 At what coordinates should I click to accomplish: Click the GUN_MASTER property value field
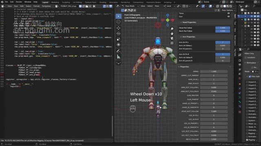tap(214, 95)
